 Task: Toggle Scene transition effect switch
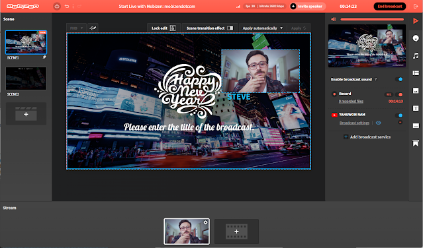230,28
